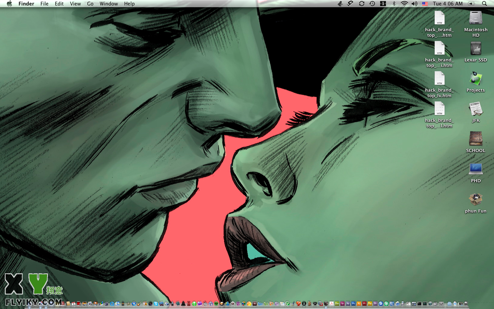Image resolution: width=494 pixels, height=309 pixels.
Task: Select the Projects folder icon
Action: [475, 79]
